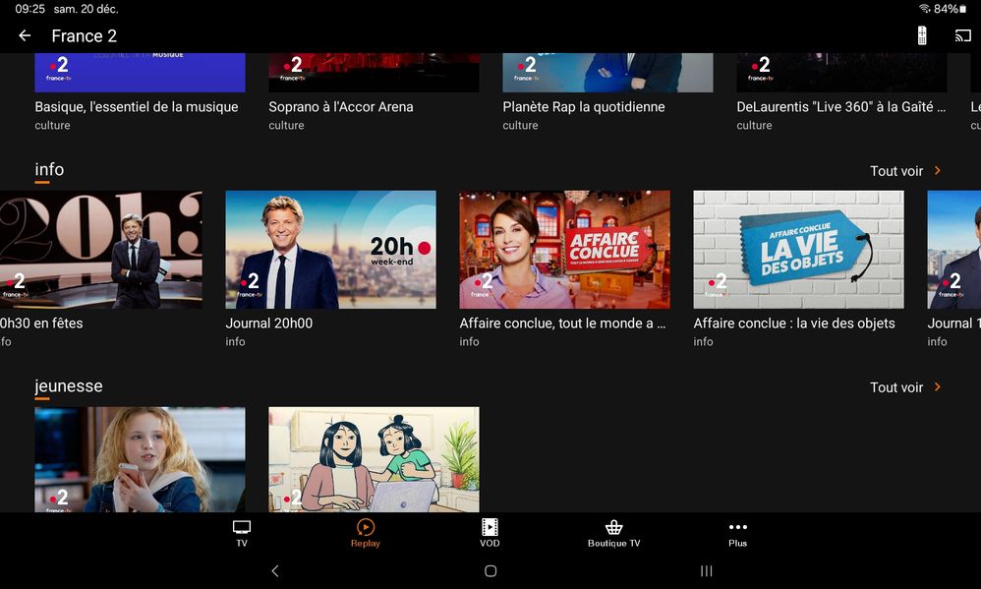This screenshot has width=981, height=589.
Task: Select the Replay tab
Action: [366, 533]
